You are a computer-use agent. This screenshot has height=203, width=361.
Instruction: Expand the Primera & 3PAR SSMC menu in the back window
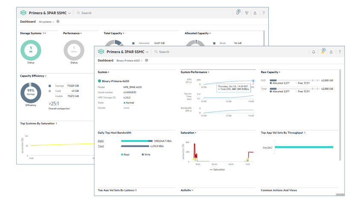coord(69,13)
